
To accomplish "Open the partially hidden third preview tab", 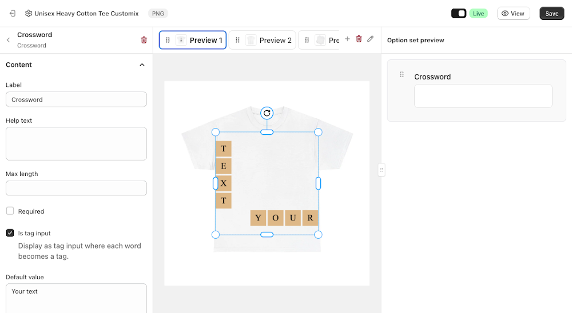I will 319,40.
